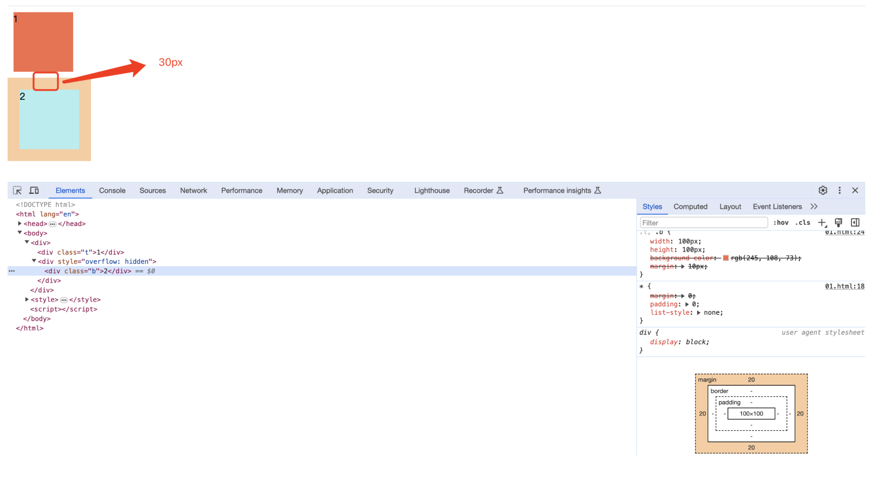Expand the head element triangle

click(x=20, y=223)
